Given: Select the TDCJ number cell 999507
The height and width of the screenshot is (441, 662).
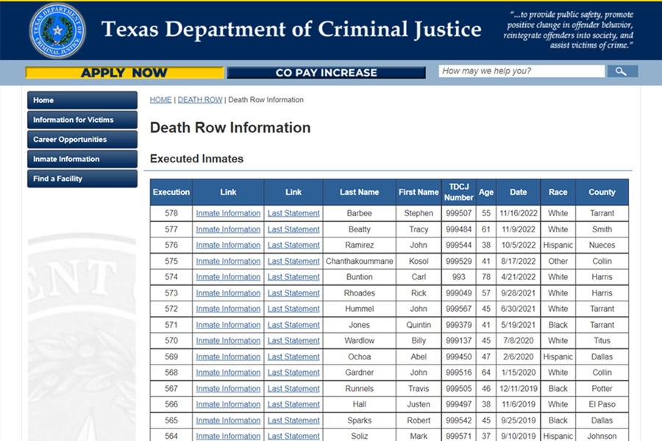Looking at the screenshot, I should [458, 214].
